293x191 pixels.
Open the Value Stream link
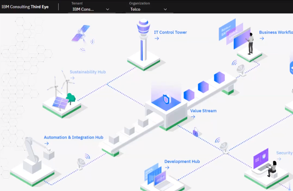tap(203, 111)
